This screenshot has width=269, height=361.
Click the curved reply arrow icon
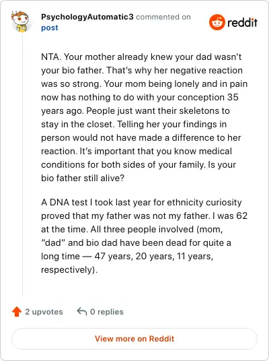pos(81,312)
